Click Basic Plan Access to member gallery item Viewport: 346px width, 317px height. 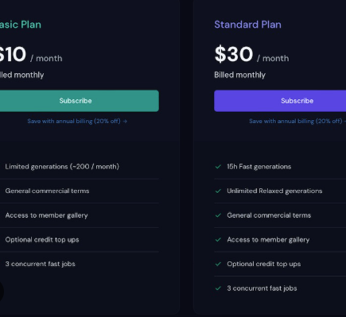click(46, 215)
